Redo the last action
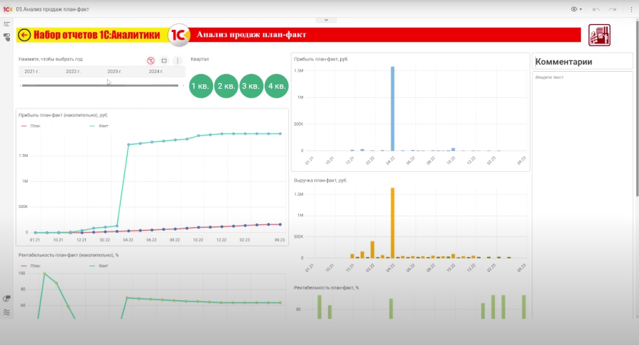This screenshot has height=345, width=639. pos(613,9)
